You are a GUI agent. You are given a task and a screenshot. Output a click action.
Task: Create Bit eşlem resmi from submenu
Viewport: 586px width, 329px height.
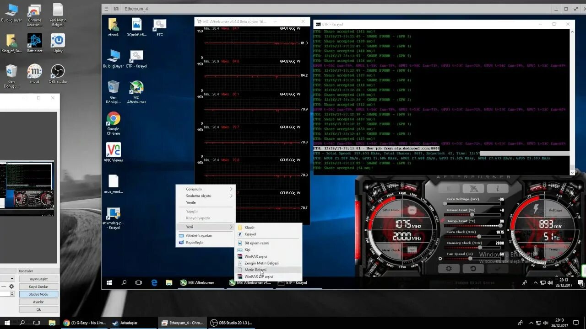[x=268, y=243]
